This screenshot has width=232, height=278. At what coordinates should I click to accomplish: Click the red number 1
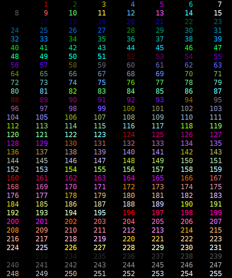tap(46, 4)
